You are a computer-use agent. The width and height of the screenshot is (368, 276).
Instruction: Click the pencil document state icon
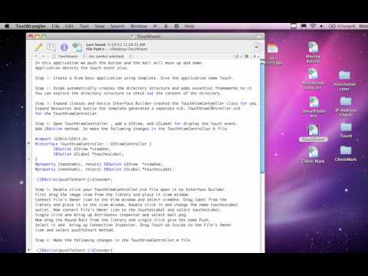tap(38, 47)
